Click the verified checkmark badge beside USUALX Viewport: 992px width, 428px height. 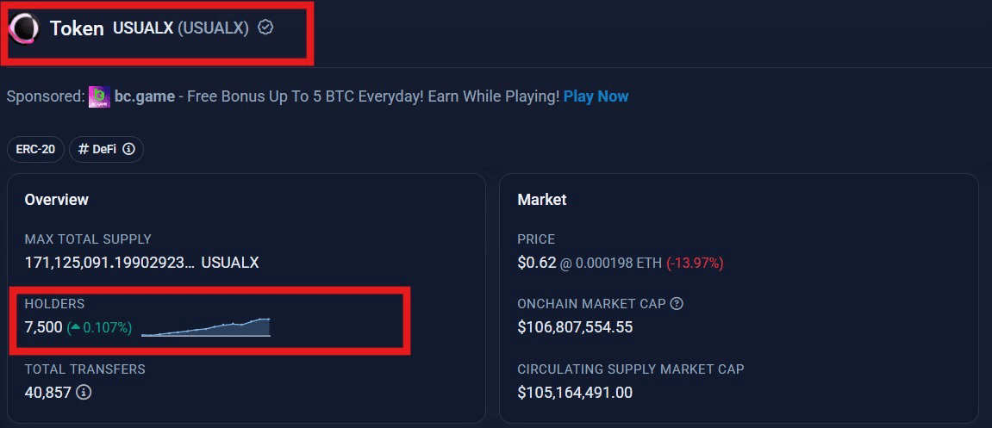tap(266, 28)
